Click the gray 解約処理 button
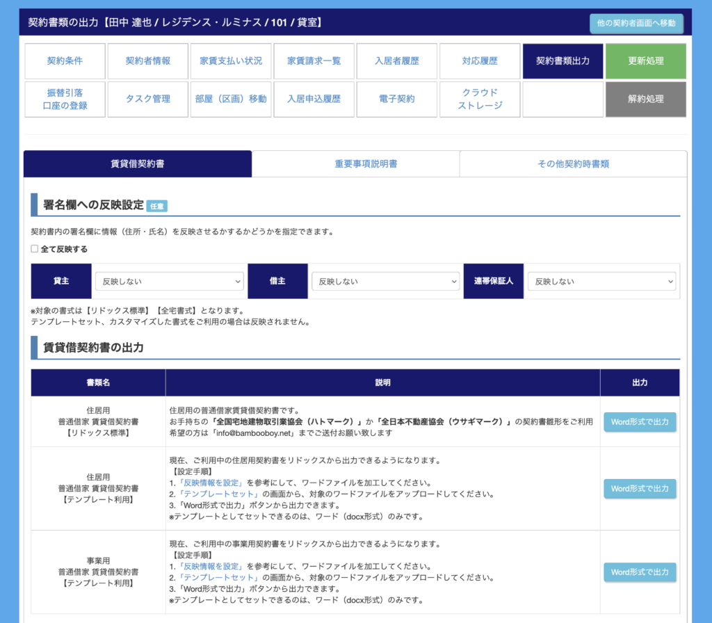712x623 pixels. coord(645,99)
